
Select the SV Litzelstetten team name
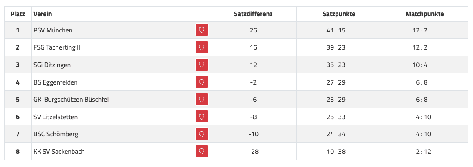tap(56, 117)
